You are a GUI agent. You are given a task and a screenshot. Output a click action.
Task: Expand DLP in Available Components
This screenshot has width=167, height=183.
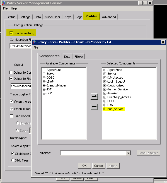[44, 93]
